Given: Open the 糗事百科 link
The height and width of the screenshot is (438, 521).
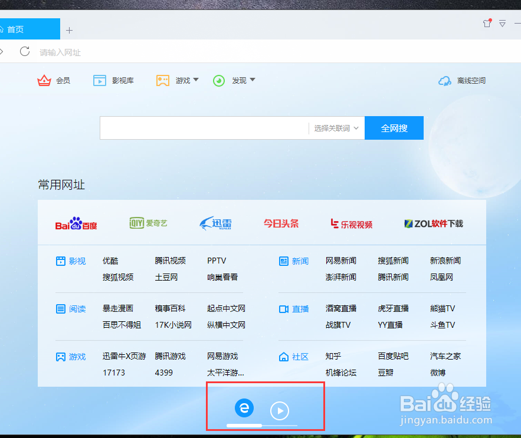Looking at the screenshot, I should pos(170,308).
